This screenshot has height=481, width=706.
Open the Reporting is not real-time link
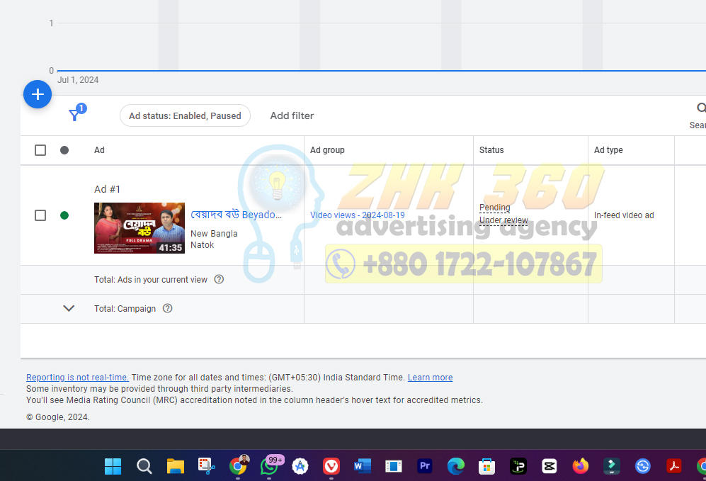77,378
